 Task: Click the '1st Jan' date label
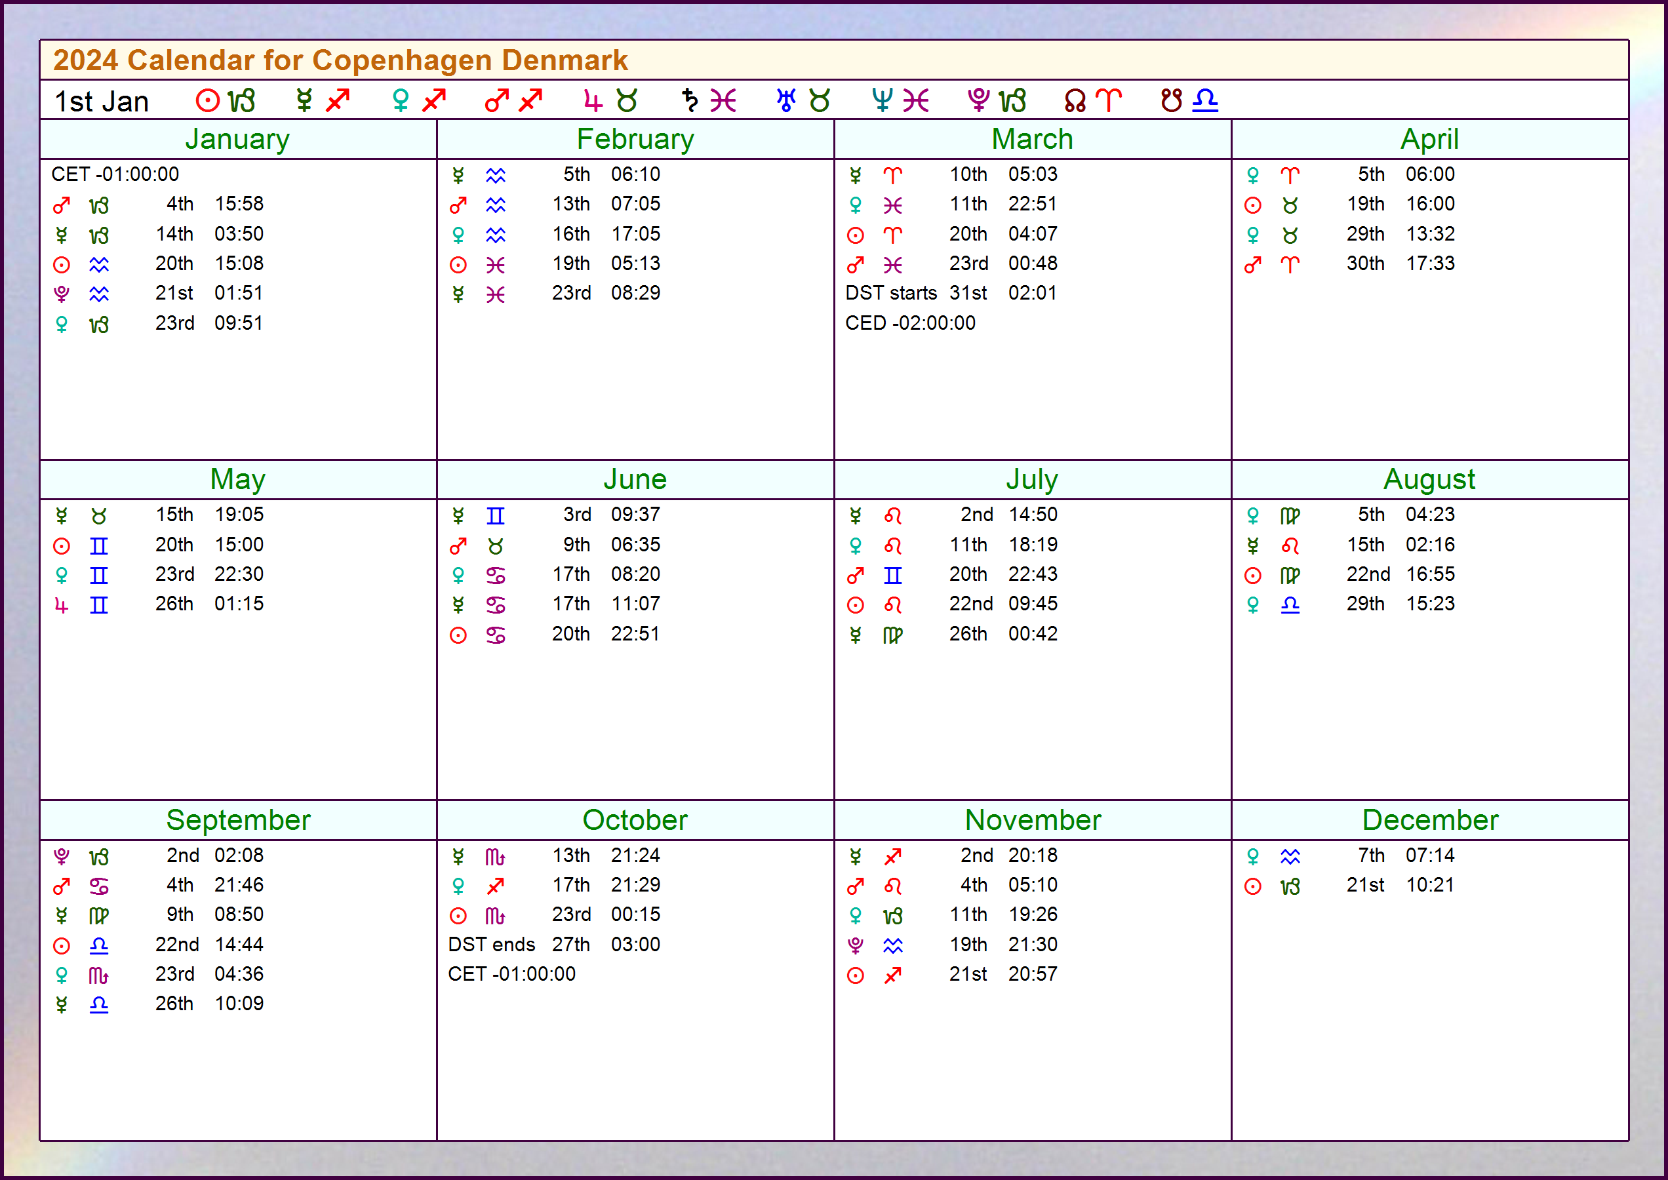tap(102, 101)
